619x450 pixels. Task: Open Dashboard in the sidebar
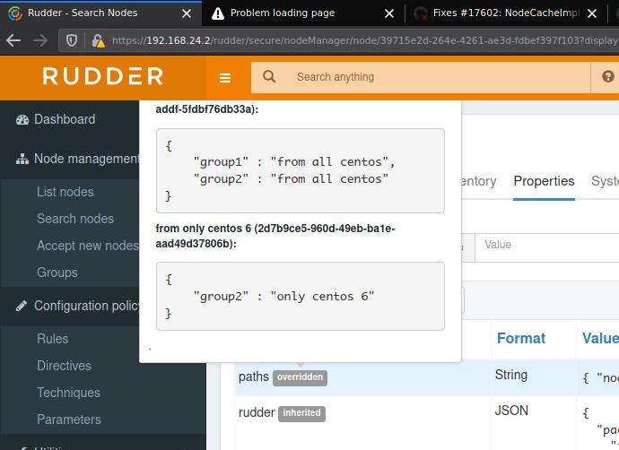[65, 119]
